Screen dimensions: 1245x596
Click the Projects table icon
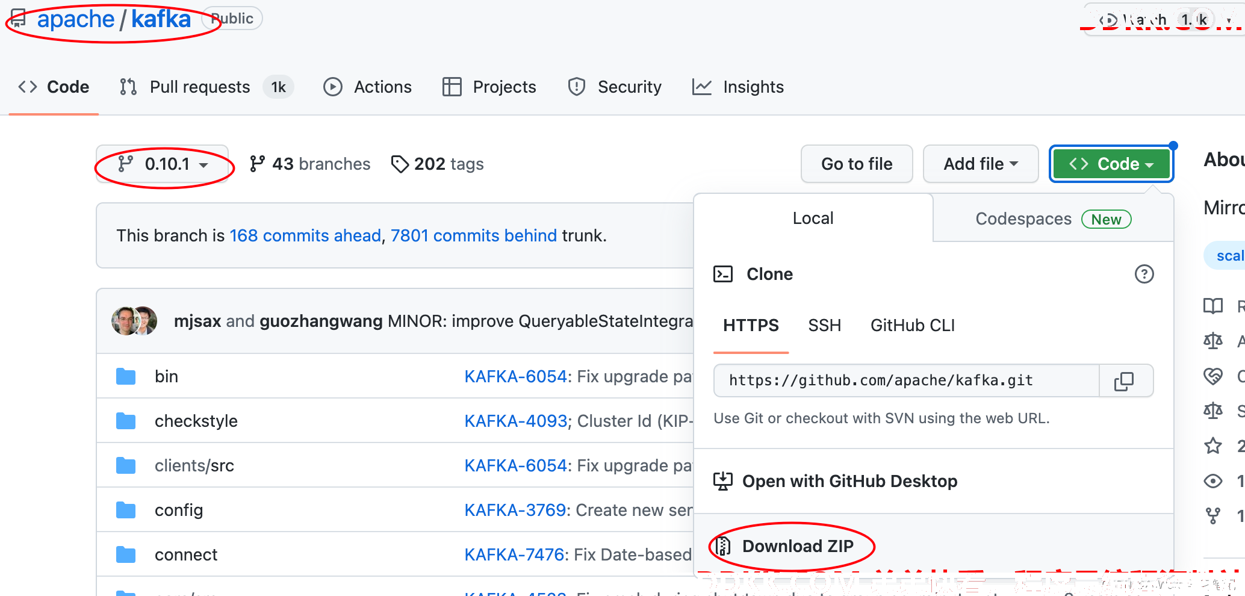click(452, 87)
